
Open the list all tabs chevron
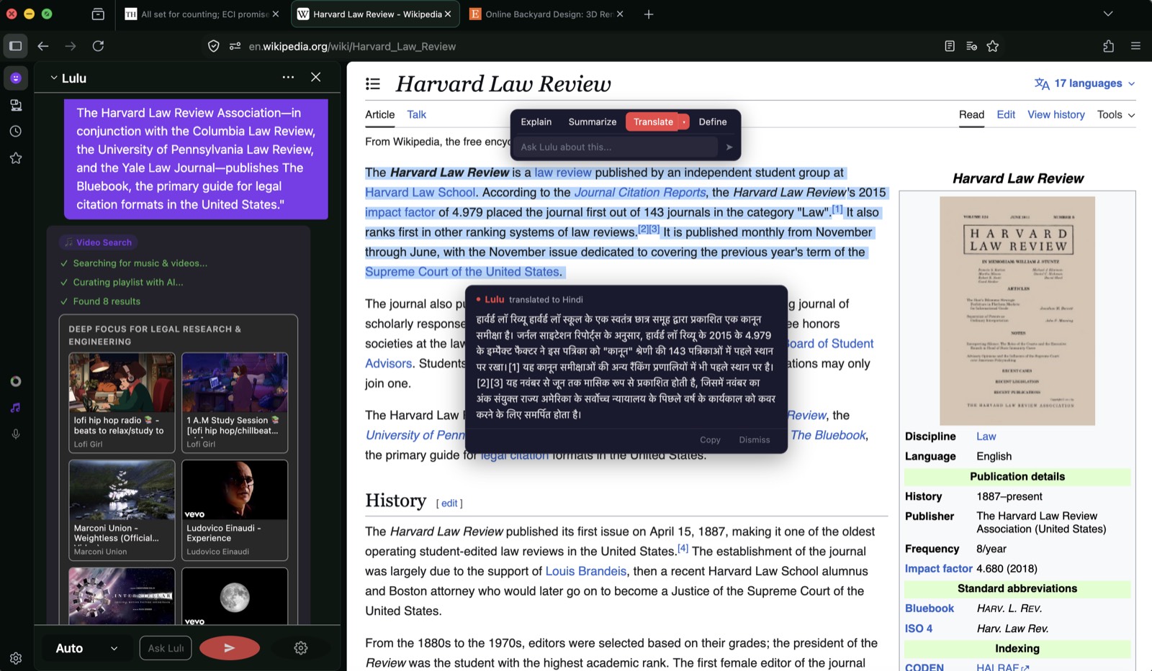1108,14
